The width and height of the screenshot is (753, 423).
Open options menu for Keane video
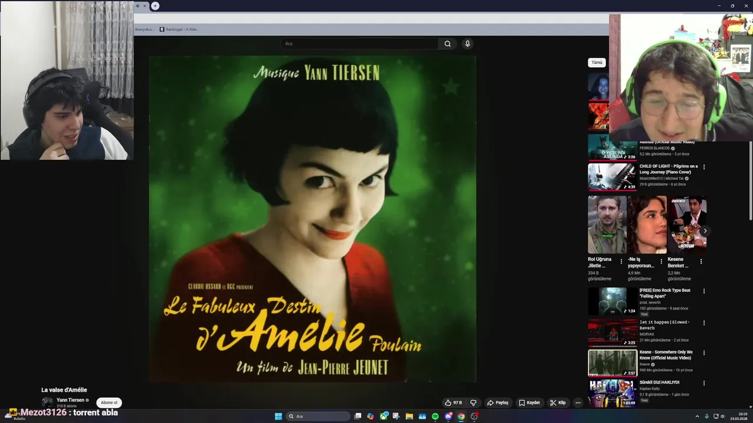(704, 353)
